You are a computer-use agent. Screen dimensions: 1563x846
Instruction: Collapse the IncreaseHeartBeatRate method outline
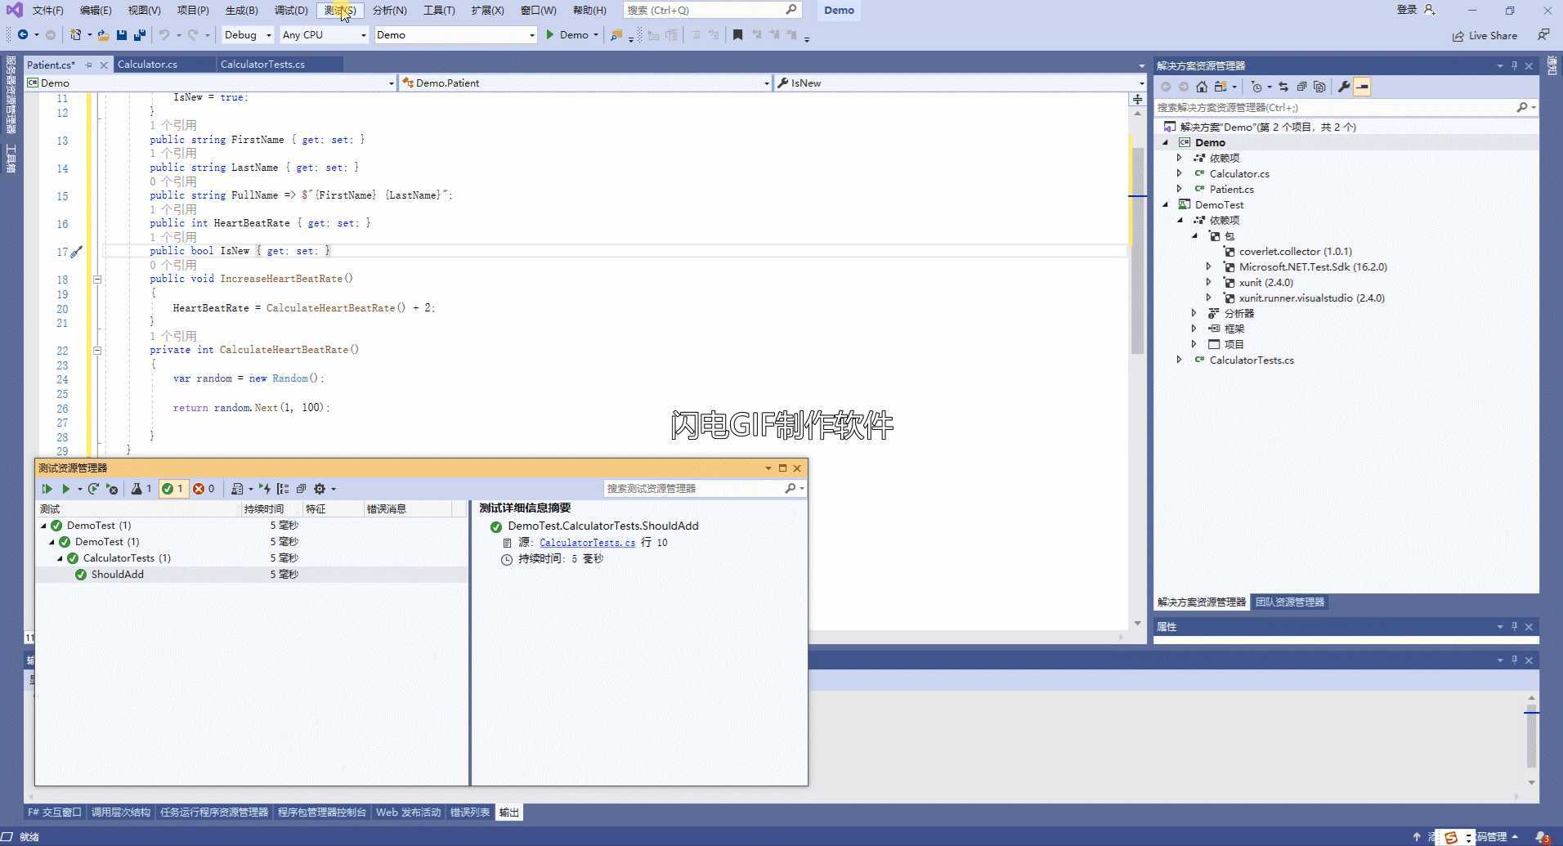point(97,280)
